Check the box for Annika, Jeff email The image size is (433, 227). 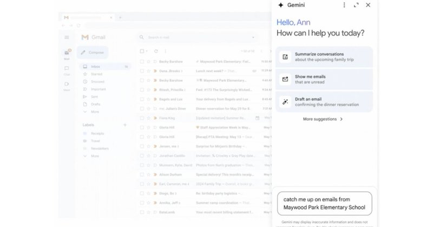click(142, 203)
